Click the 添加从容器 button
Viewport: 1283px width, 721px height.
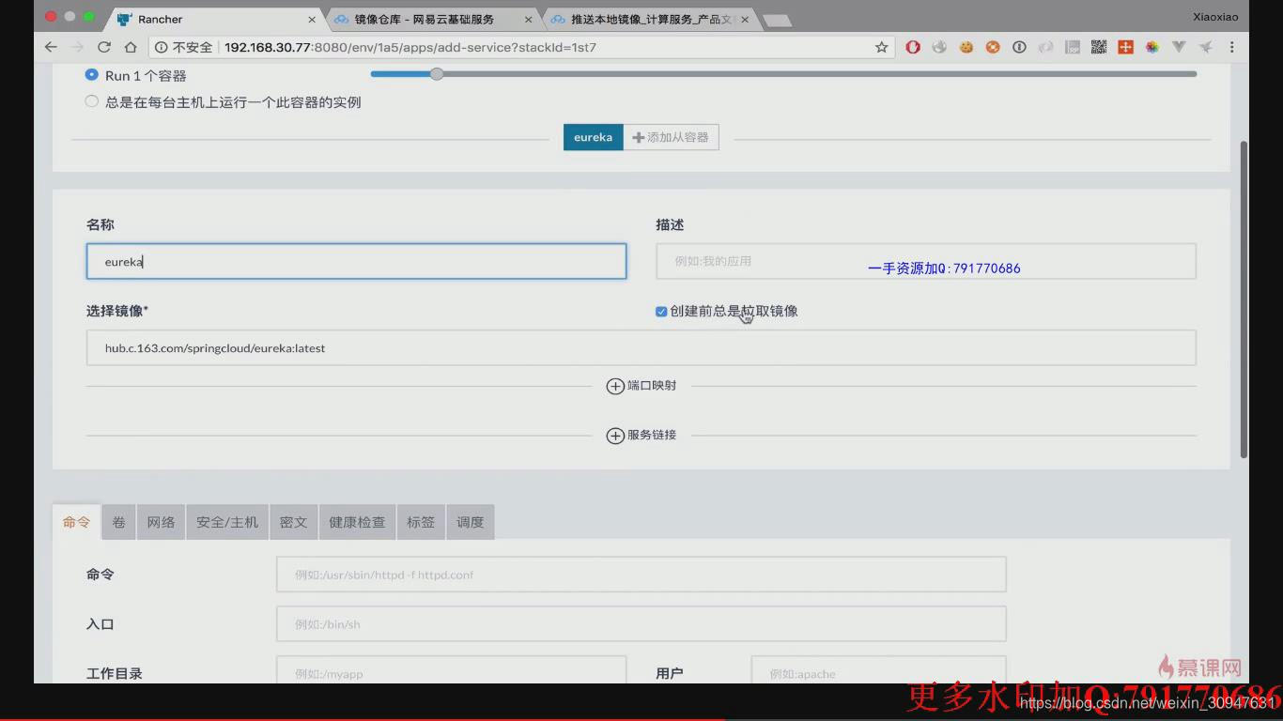[671, 137]
